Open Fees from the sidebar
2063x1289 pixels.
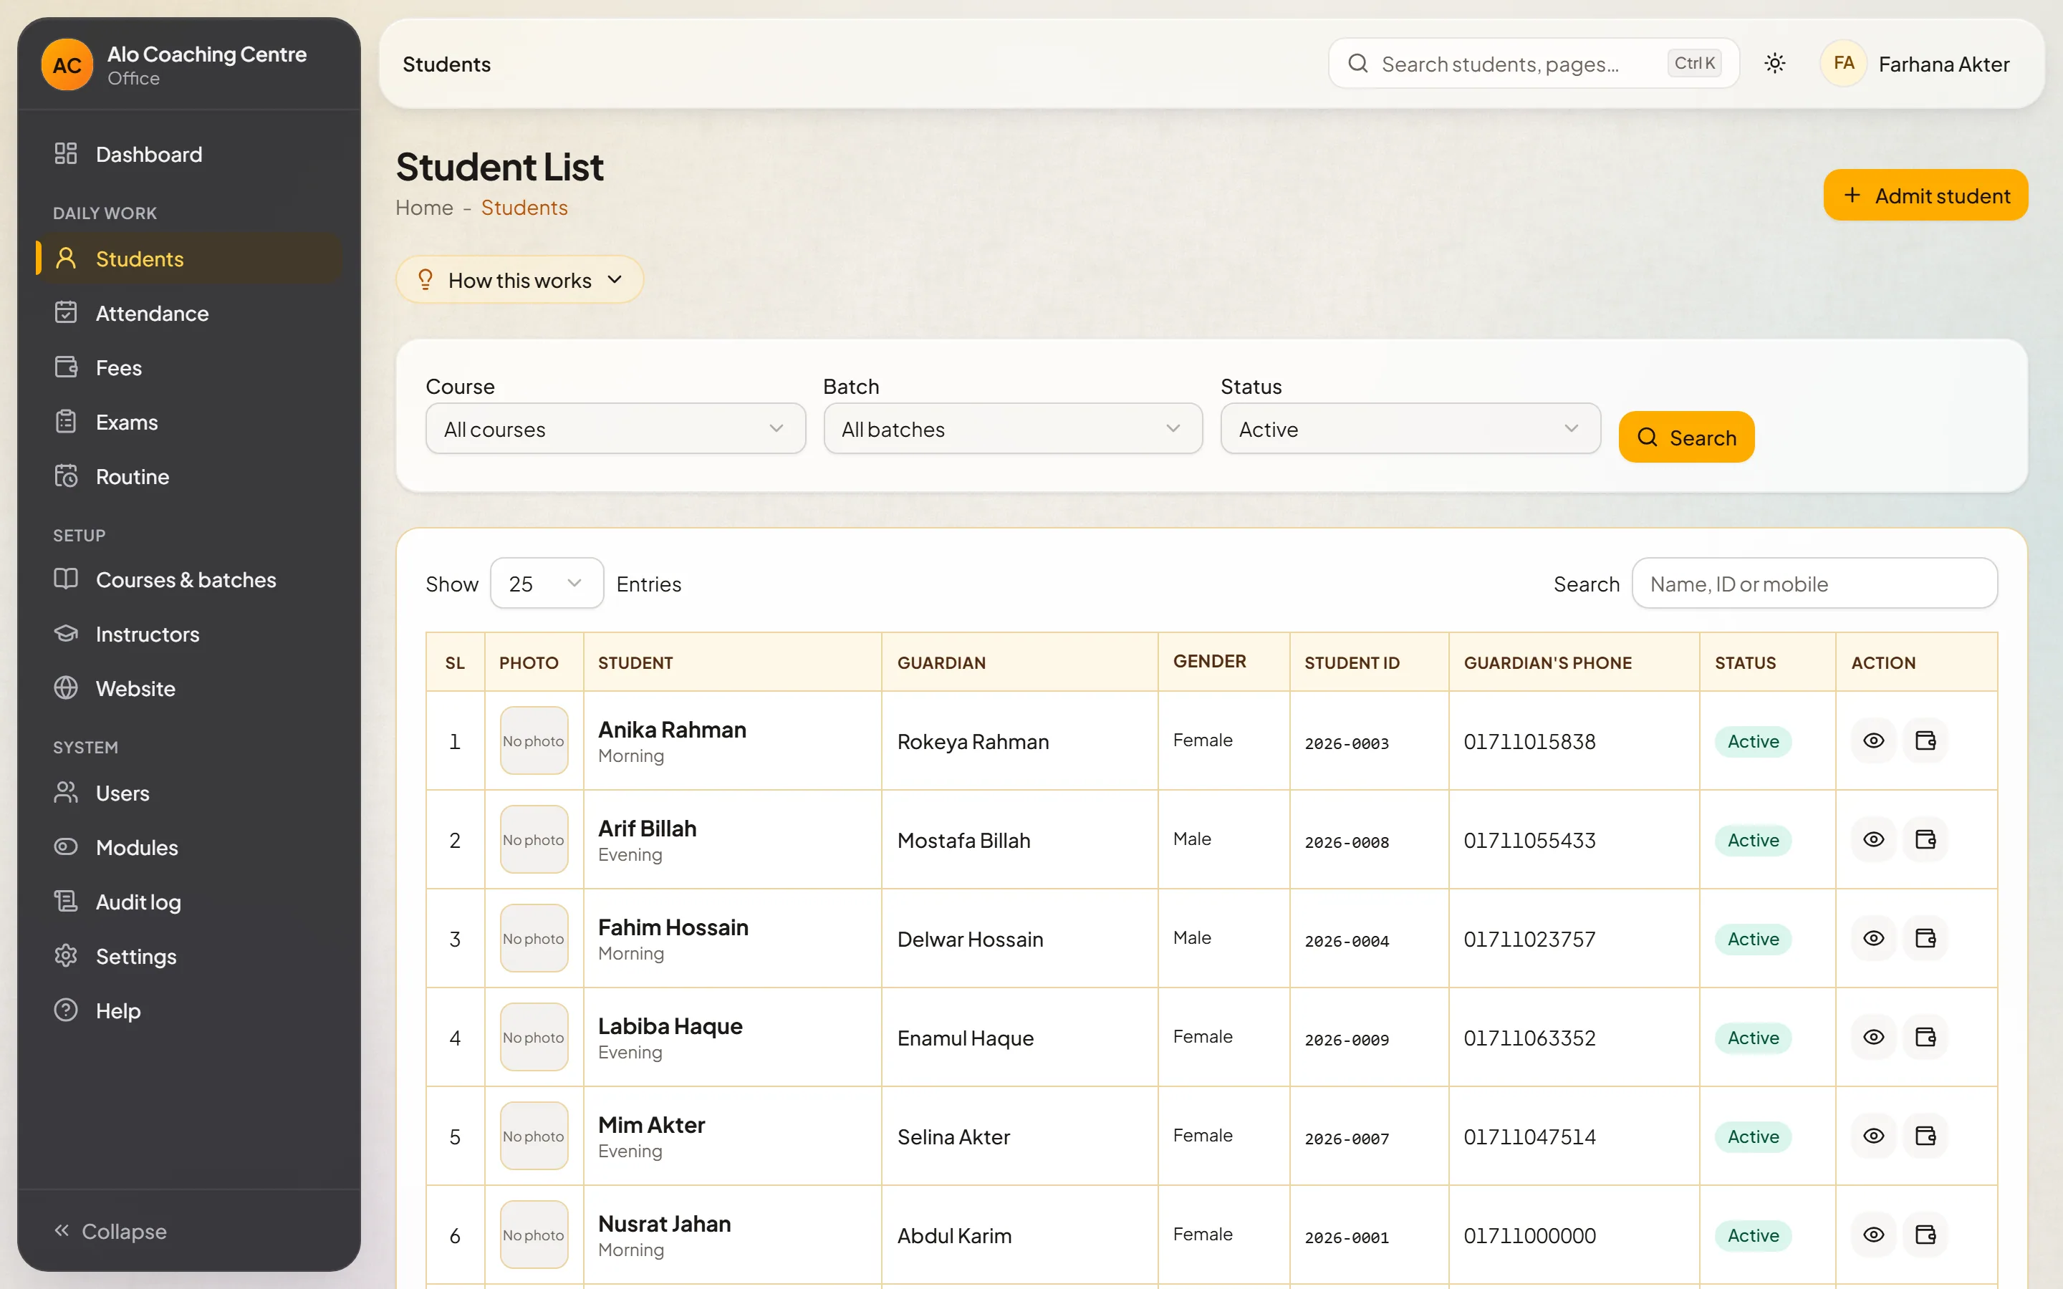(x=189, y=368)
